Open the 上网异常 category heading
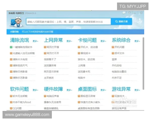Image resolution: width=151 pixels, height=121 pixels. (x=53, y=40)
